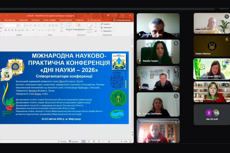230x153 pixels.
Task: Open the Виділити select dropdown
Action: coord(107,31)
